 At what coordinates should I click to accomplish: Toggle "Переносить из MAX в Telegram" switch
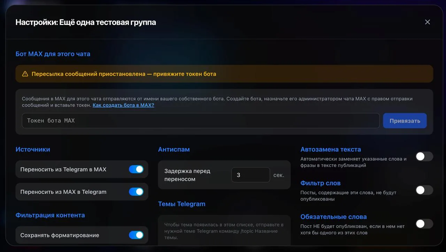pyautogui.click(x=136, y=192)
